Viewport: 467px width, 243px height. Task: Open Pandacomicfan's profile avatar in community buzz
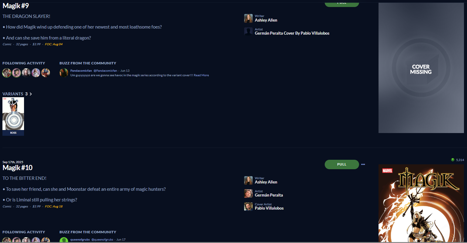point(64,73)
